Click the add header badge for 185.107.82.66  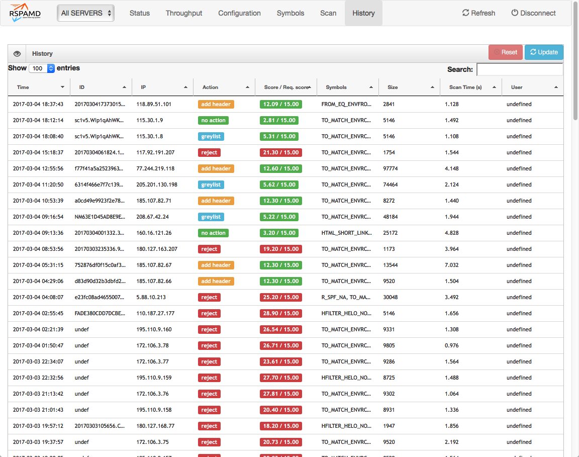216,281
